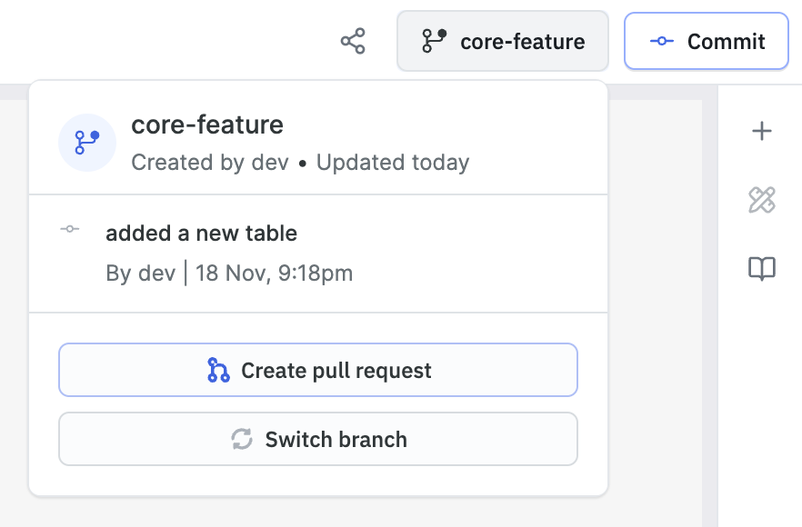Click the 'Created by dev • Updated today' text
Viewport: 802px width, 527px height.
[x=300, y=163]
